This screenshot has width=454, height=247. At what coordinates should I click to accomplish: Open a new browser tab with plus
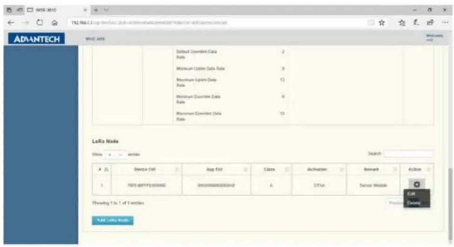(95, 10)
